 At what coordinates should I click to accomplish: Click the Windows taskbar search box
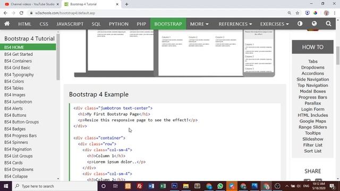coord(55,186)
